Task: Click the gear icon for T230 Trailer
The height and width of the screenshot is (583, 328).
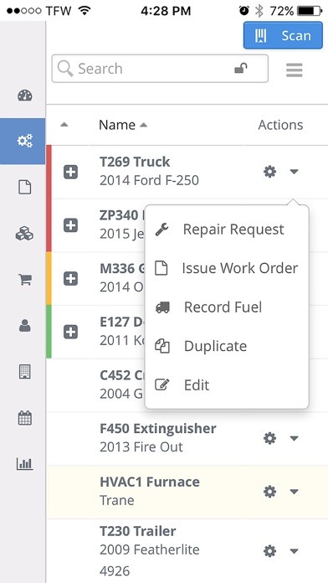Action: coord(269,550)
